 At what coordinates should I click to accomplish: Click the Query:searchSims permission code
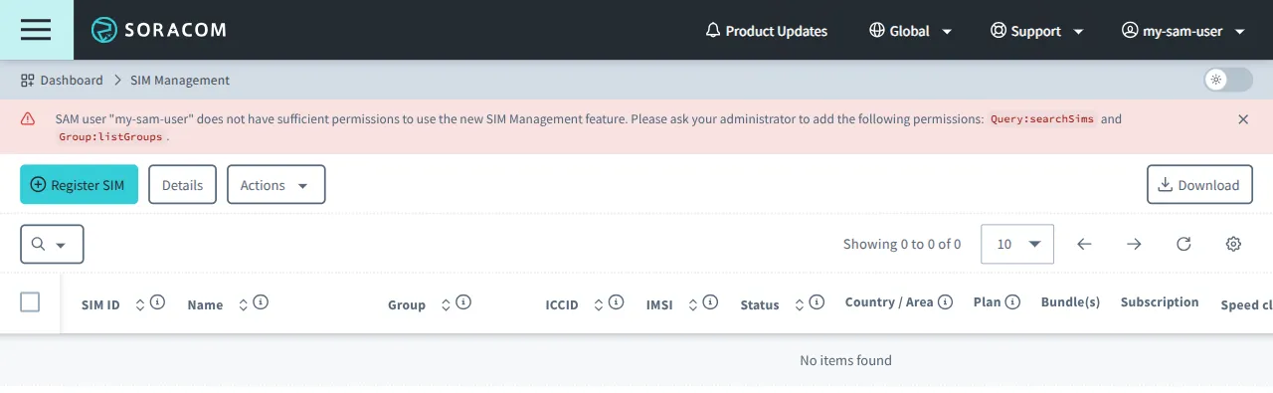1042,119
